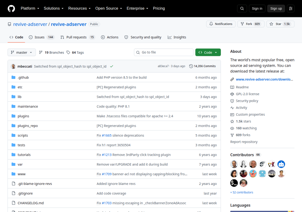Switch to the Issues tab

coord(42,37)
